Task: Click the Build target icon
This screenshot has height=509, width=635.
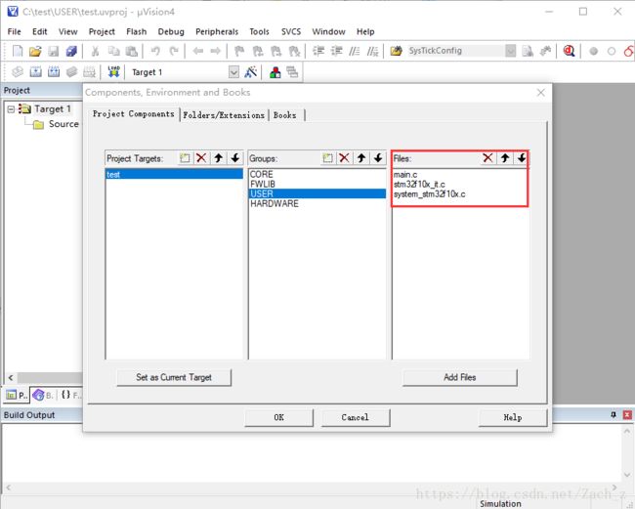Action: (35, 72)
